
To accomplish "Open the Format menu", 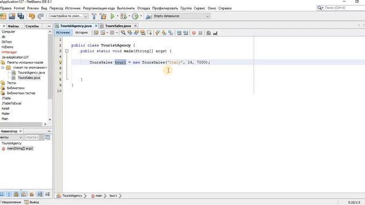I will click(x=19, y=8).
